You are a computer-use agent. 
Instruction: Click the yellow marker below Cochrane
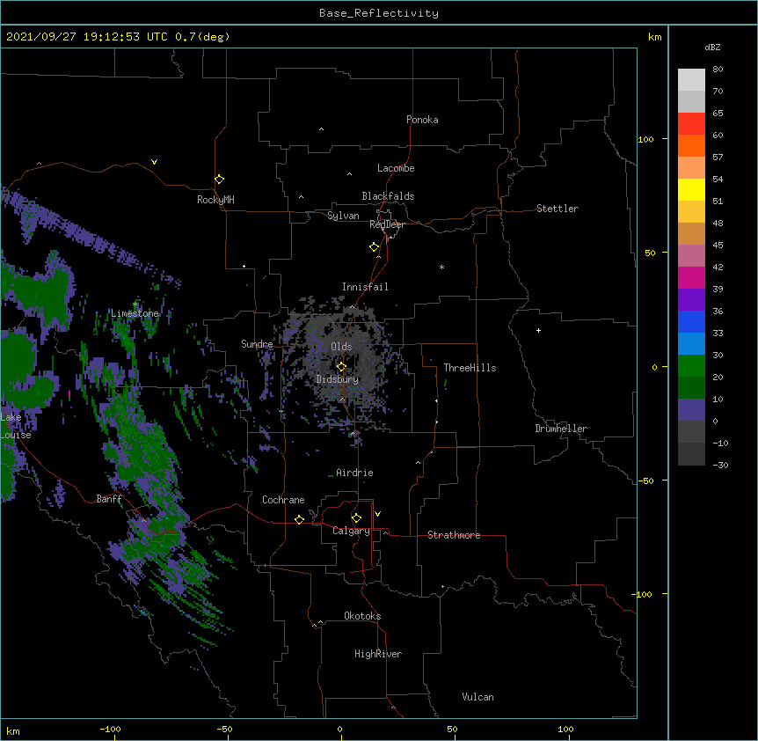coord(299,520)
